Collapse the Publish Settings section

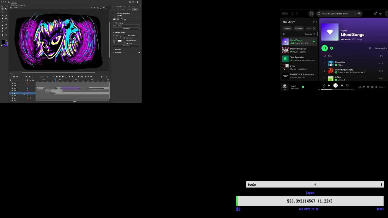[x=113, y=23]
